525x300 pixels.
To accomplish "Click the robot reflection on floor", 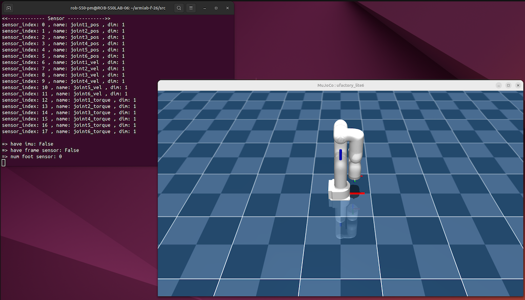I will [346, 219].
